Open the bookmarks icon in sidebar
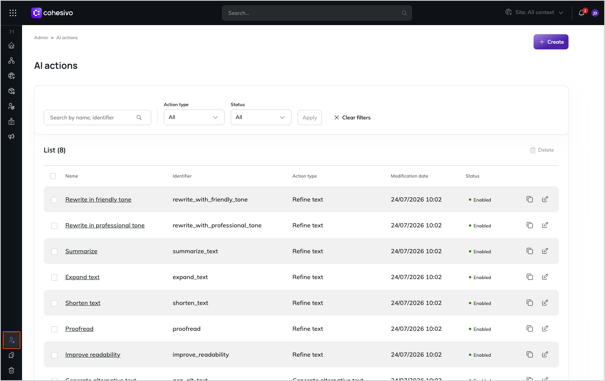 (11, 355)
